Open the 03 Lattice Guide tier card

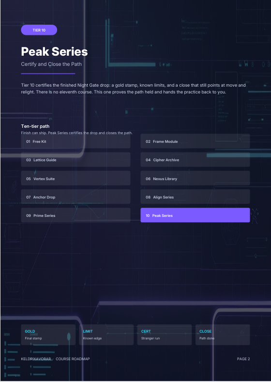click(75, 160)
